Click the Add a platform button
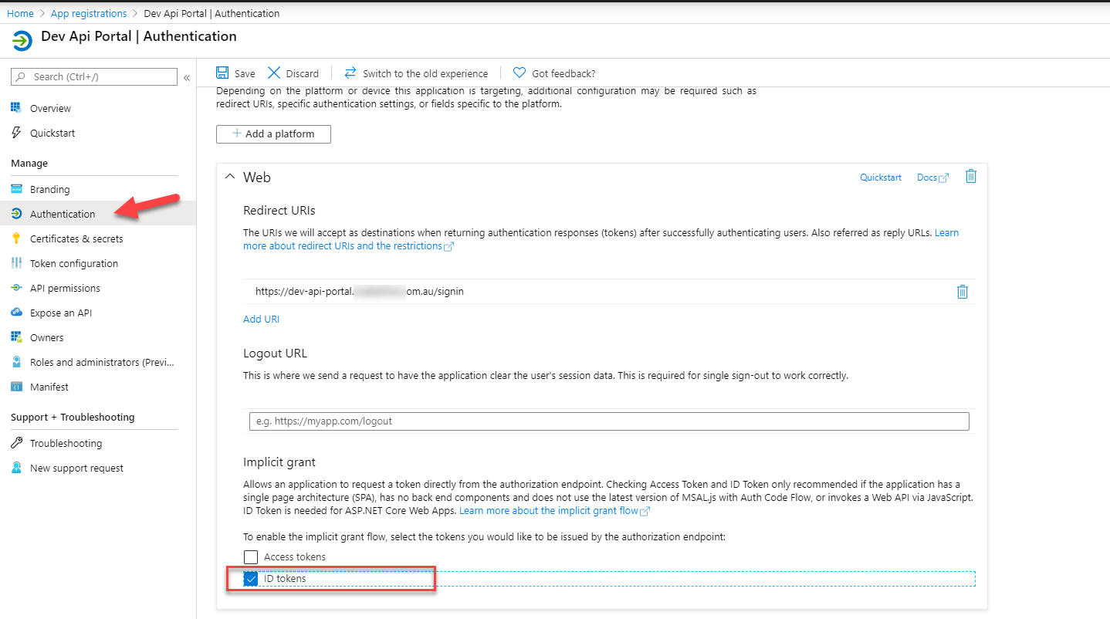Viewport: 1110px width, 619px height. click(x=273, y=134)
